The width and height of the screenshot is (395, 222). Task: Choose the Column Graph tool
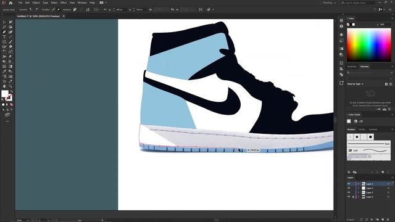10,76
